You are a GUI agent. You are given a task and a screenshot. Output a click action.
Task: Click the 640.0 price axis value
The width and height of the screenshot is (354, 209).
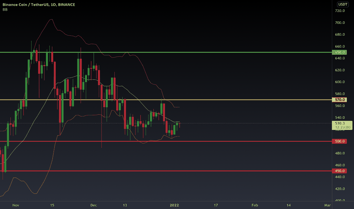click(x=340, y=58)
